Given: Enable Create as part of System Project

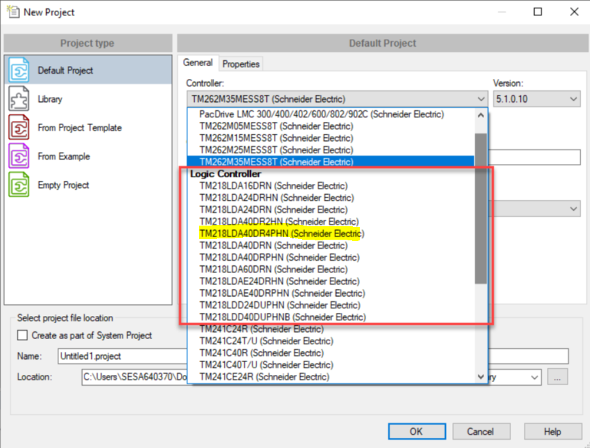Looking at the screenshot, I should coord(22,335).
